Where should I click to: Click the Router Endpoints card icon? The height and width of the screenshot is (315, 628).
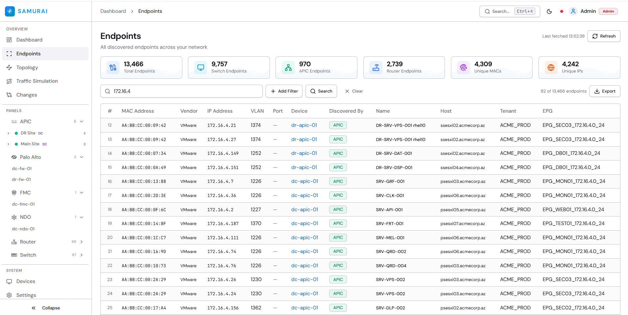tap(376, 68)
